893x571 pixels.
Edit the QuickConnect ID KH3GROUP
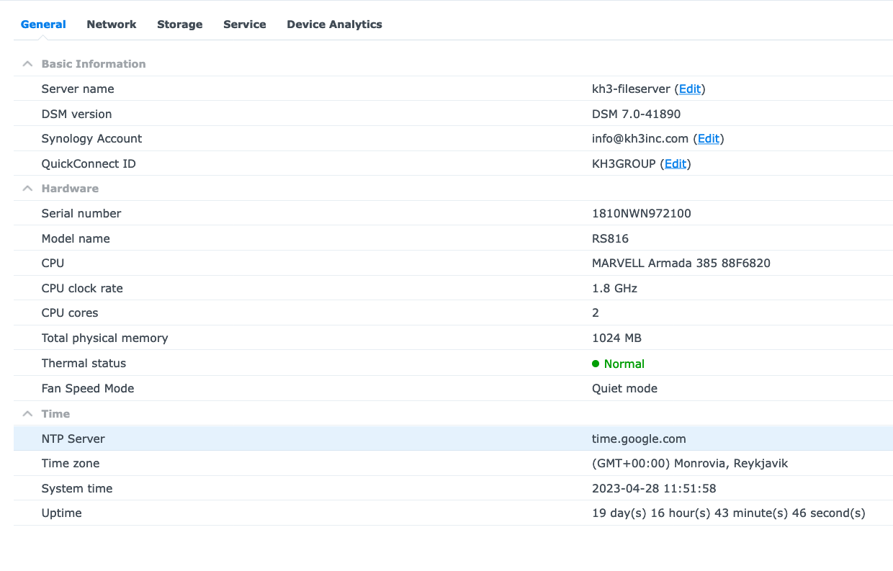(676, 164)
